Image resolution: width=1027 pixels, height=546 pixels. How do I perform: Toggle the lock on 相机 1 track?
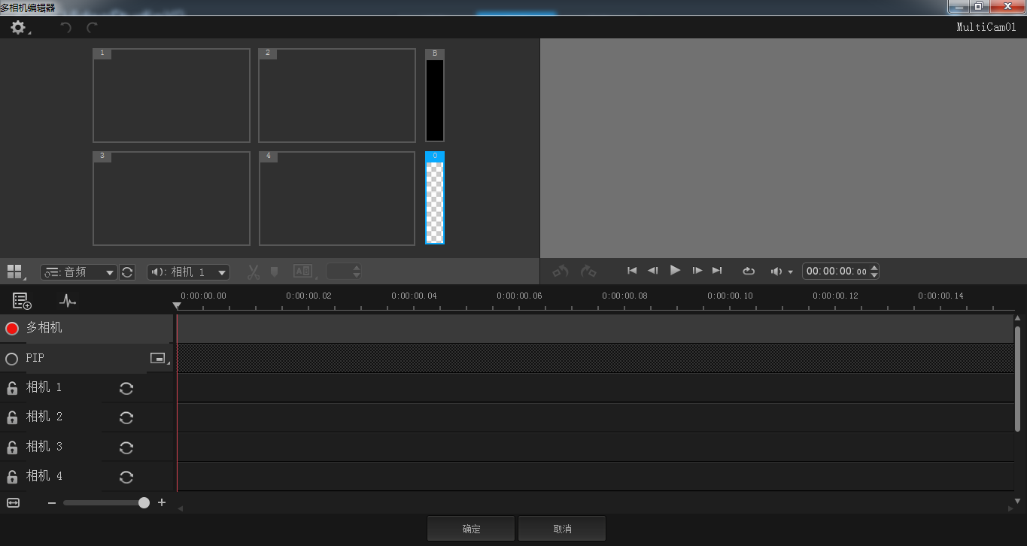point(12,388)
